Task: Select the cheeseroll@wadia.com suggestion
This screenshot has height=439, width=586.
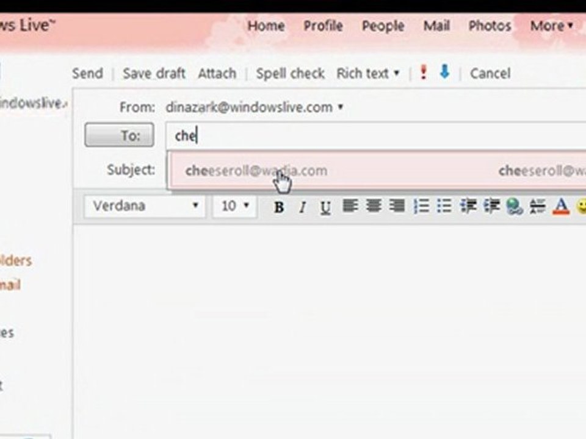Action: [378, 171]
